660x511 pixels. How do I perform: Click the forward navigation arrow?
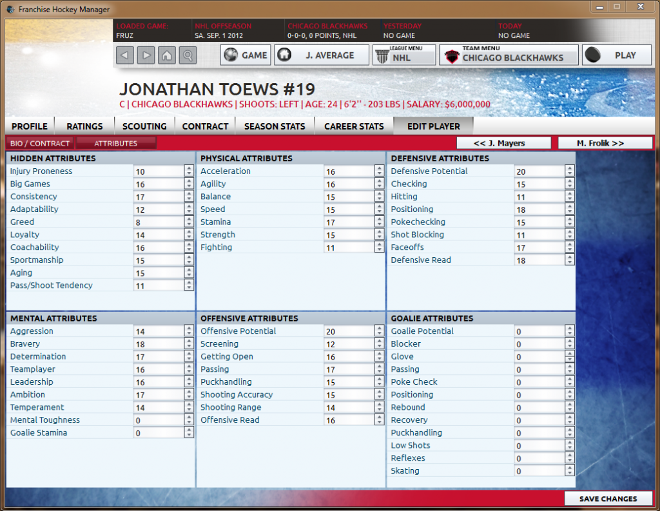[x=146, y=55]
